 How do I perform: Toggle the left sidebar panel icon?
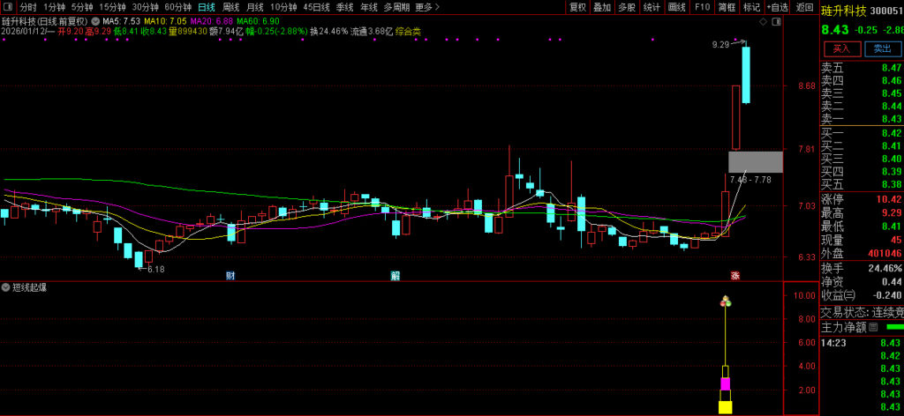[7, 6]
